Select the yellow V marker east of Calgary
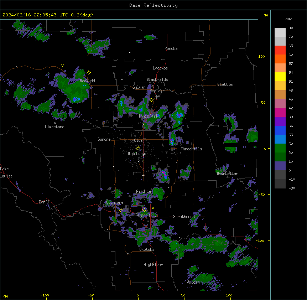Screen dimensions: 307x300 153,208
